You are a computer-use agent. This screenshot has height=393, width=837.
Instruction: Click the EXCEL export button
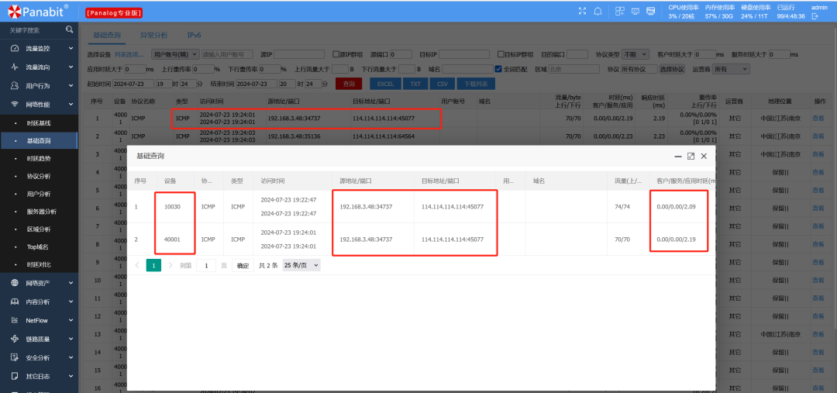click(385, 84)
